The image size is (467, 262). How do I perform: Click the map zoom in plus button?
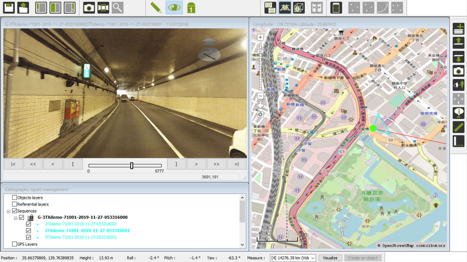[x=260, y=37]
